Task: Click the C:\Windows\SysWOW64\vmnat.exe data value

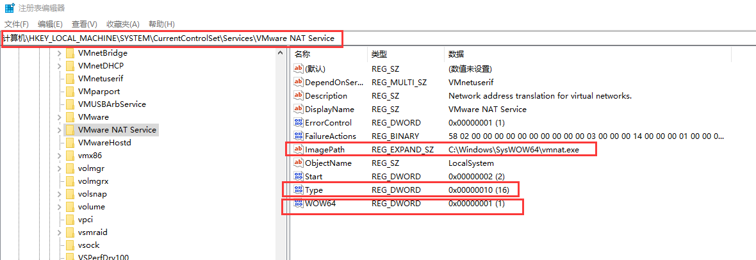Action: pos(513,150)
